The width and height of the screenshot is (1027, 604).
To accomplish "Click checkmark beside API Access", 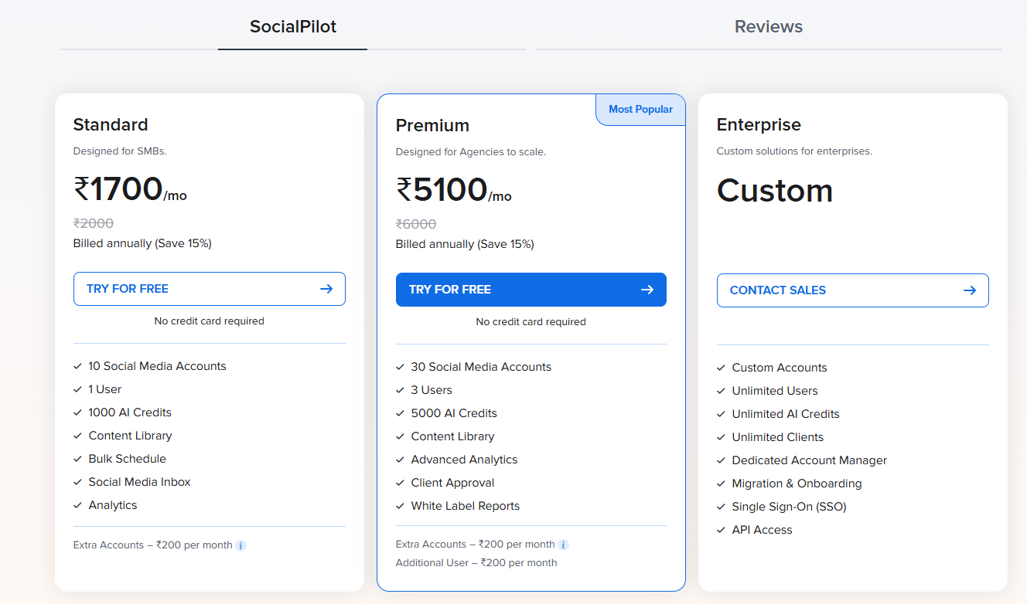I will pyautogui.click(x=722, y=530).
